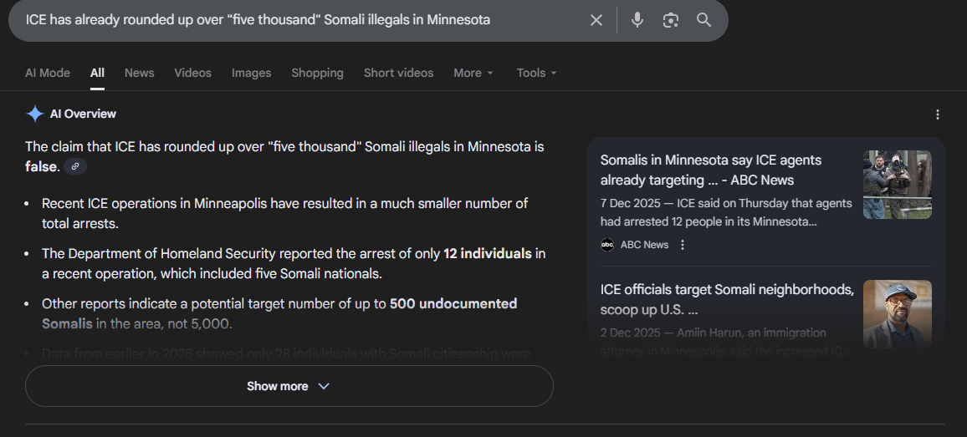The image size is (967, 437).
Task: Expand AI Overview with Show more
Action: tap(289, 386)
